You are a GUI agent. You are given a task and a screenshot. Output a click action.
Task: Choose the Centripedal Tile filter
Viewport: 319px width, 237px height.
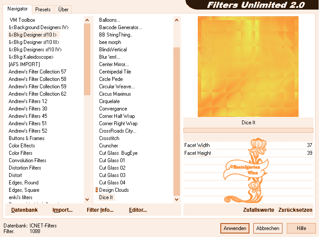(115, 72)
